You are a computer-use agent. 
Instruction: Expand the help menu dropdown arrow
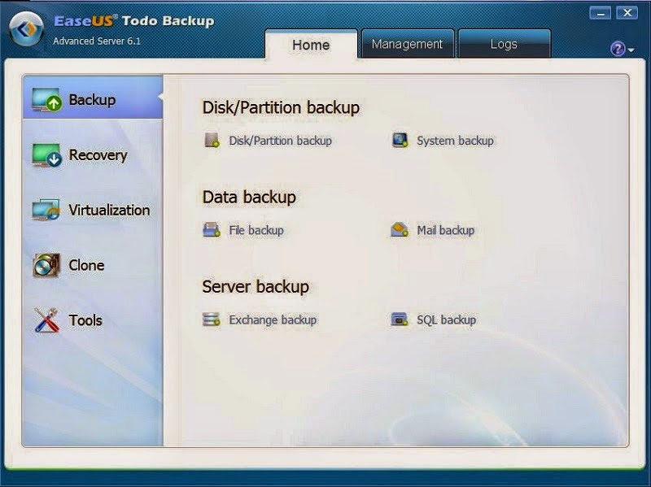(631, 50)
